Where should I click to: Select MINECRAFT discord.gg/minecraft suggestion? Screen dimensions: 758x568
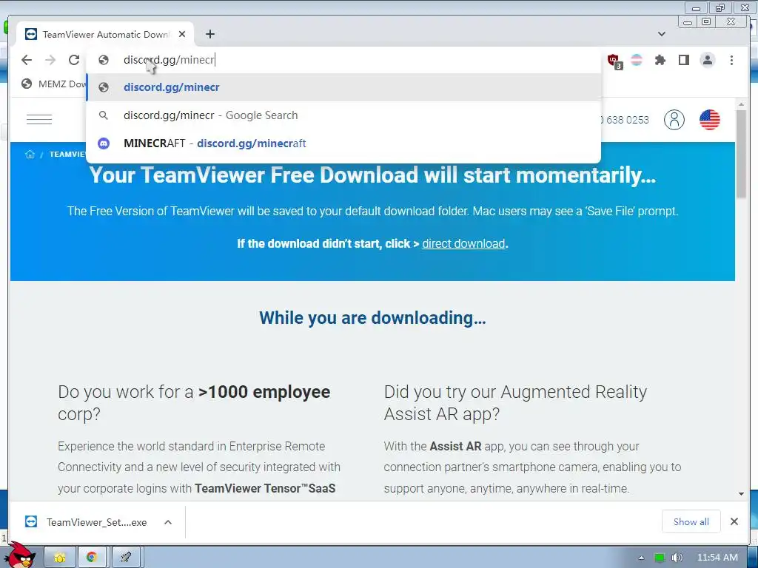click(x=343, y=143)
